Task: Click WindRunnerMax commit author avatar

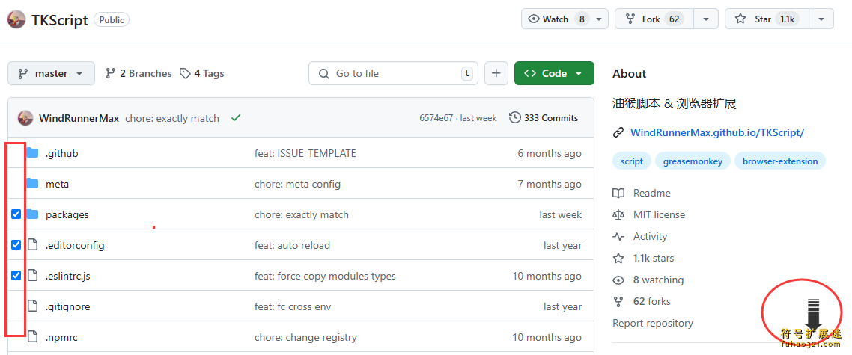Action: coord(25,118)
